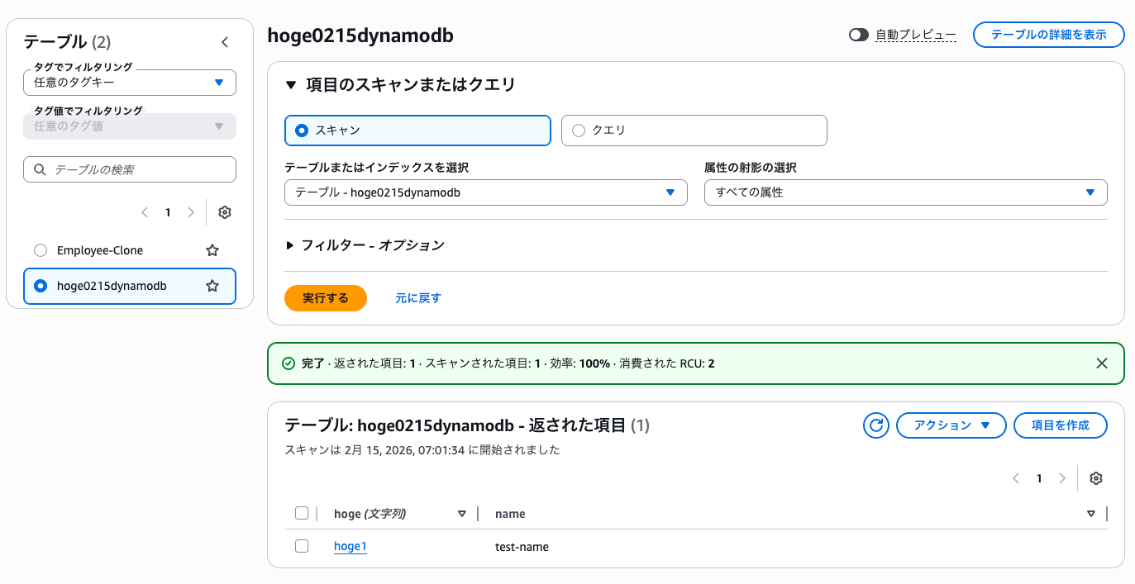Open the アクション menu
Screen dimensions: 1135x584
pos(951,425)
